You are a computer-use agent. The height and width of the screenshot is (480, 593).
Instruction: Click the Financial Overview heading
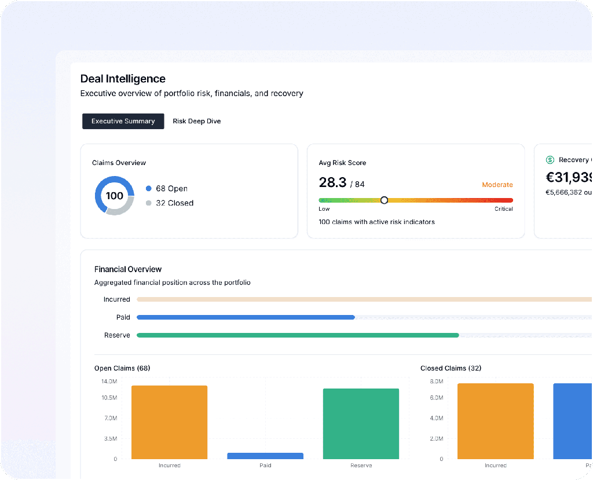(x=128, y=269)
